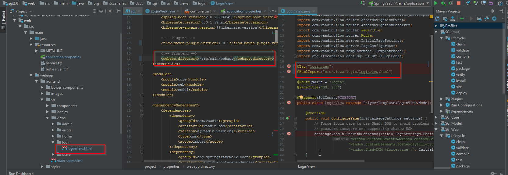Expand the META-INF folder
508x175 pixels.
click(x=37, y=51)
